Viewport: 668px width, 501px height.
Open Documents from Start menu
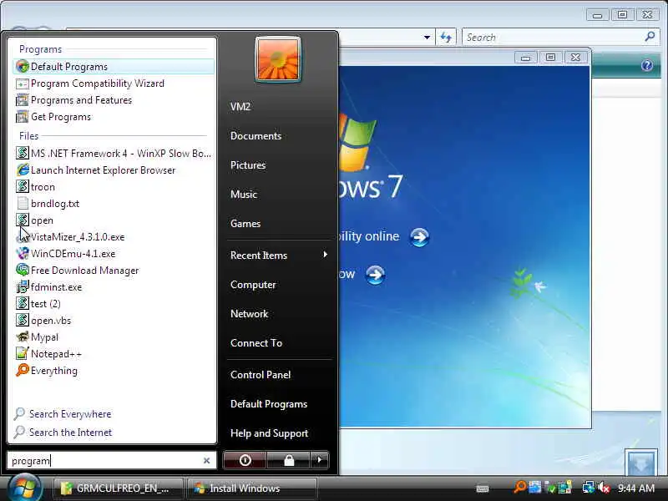(x=256, y=136)
